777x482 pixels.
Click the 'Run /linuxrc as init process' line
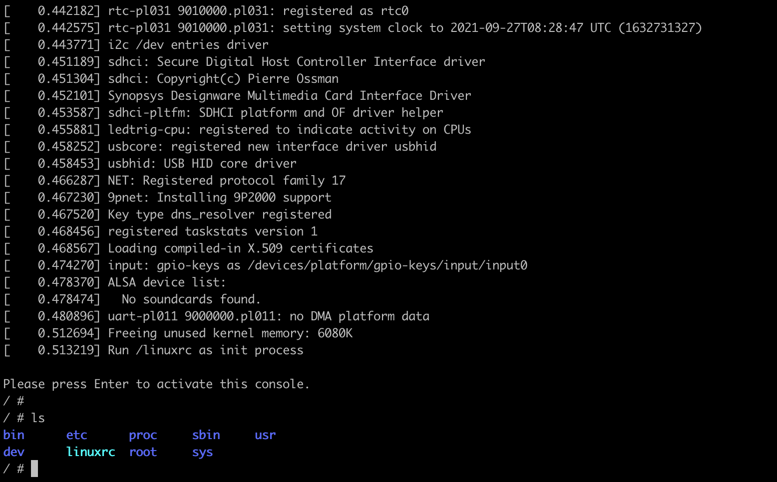205,350
